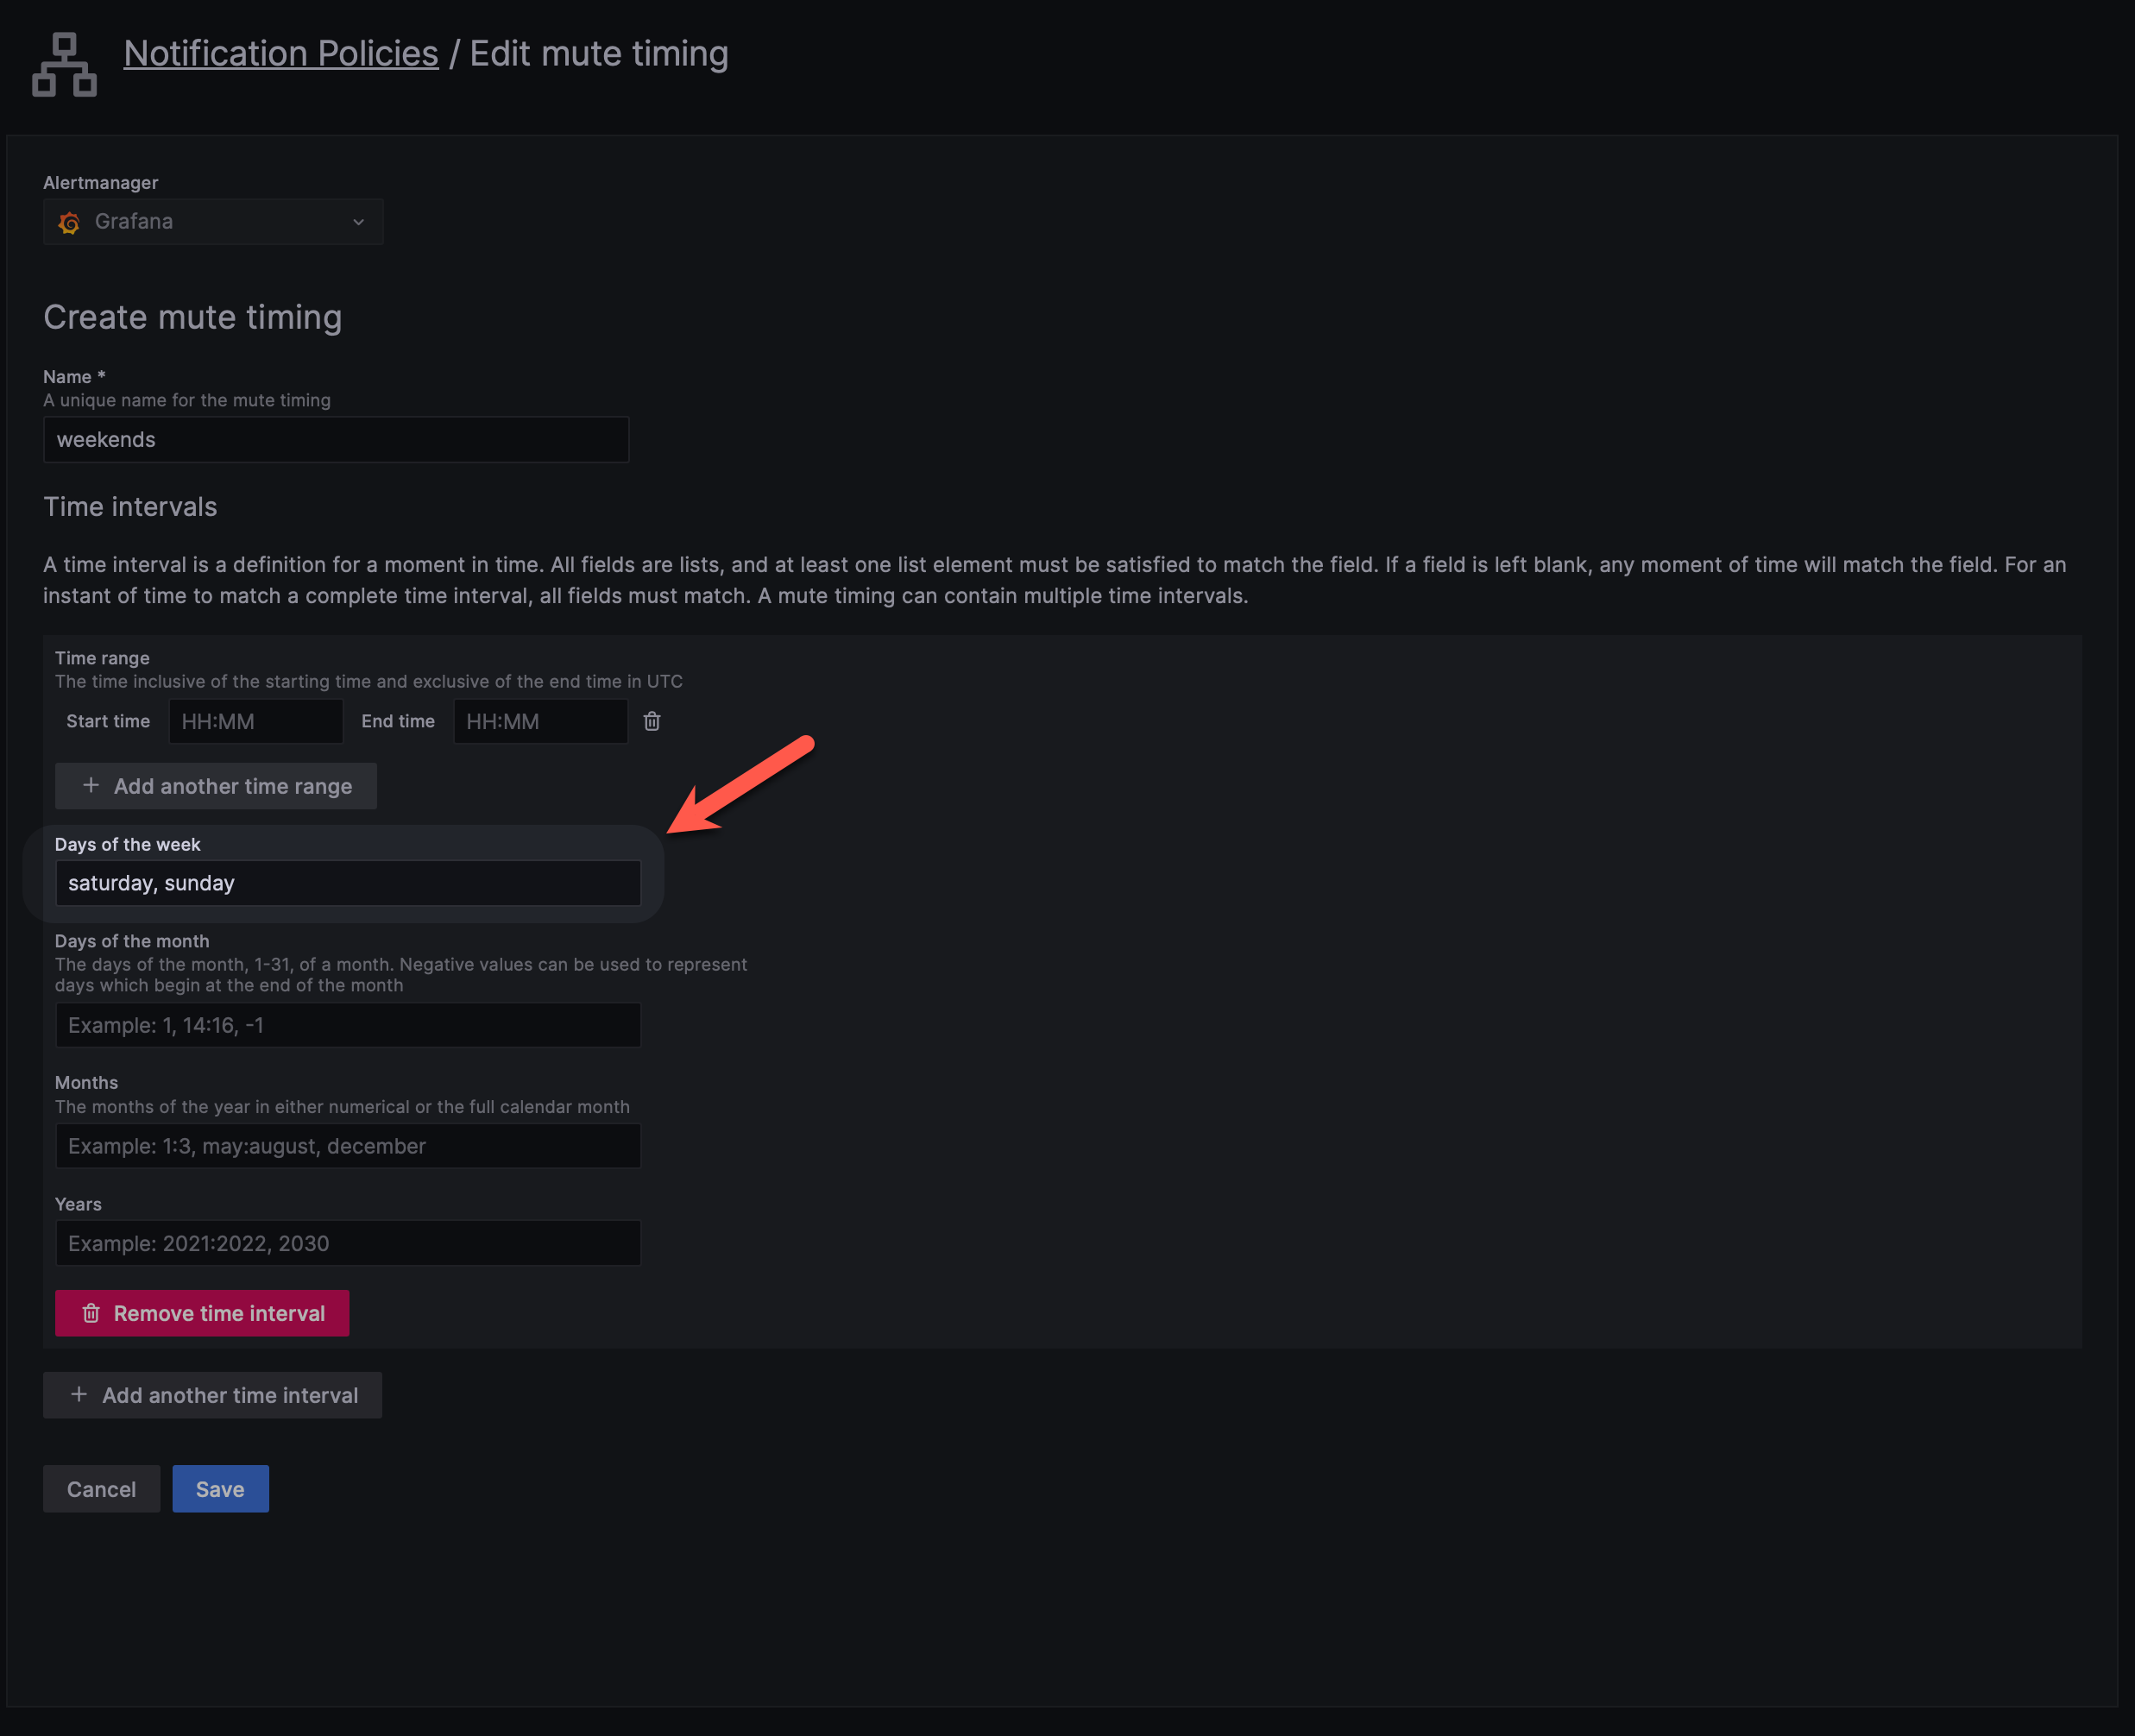The image size is (2135, 1736).
Task: Save the mute timing
Action: [220, 1488]
